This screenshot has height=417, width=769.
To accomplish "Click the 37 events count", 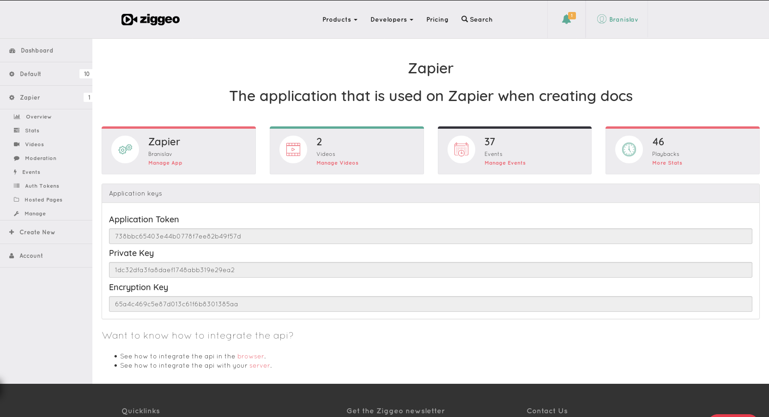I will pyautogui.click(x=490, y=142).
